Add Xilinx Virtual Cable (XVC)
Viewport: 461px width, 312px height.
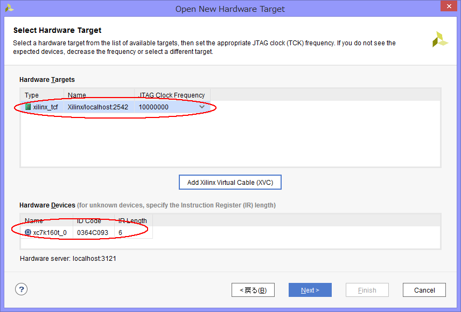click(x=230, y=183)
